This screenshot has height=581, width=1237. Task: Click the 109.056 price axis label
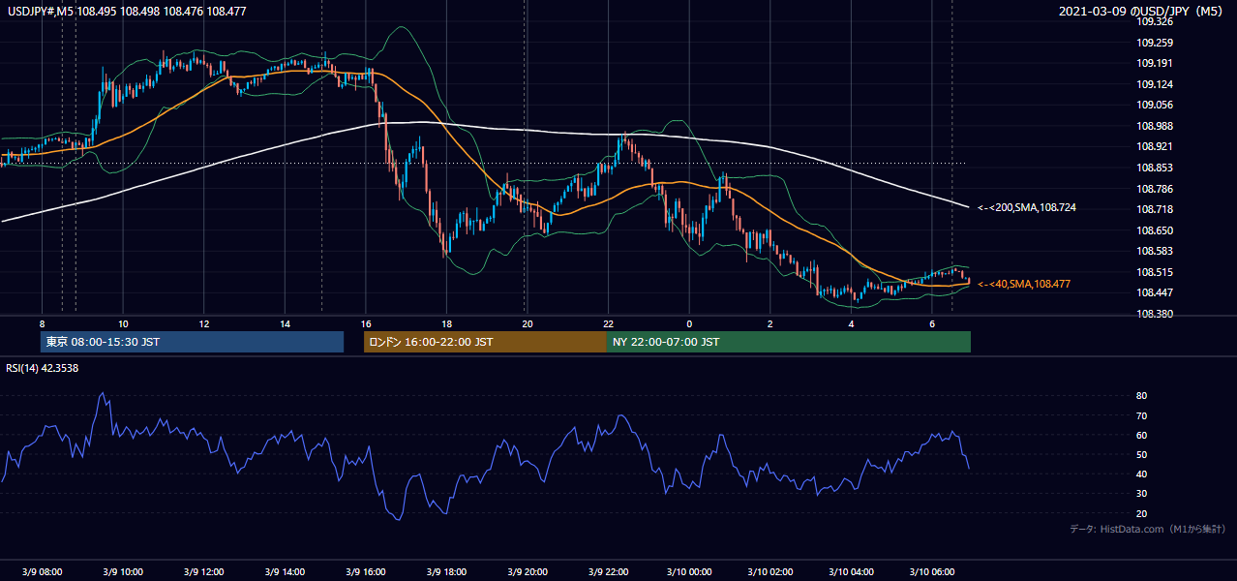click(x=1155, y=105)
